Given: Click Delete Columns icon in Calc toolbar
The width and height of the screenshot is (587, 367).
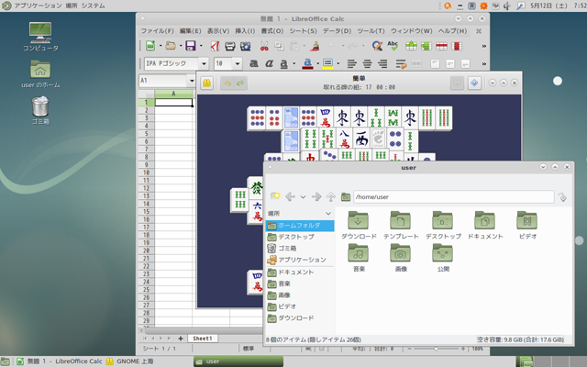Looking at the screenshot, I should [x=457, y=46].
